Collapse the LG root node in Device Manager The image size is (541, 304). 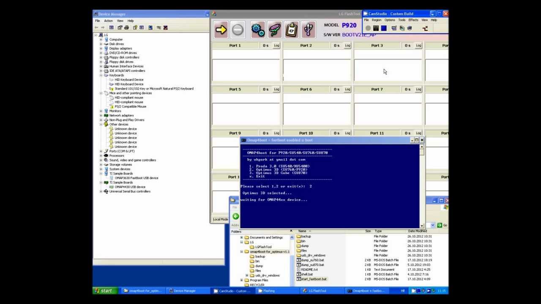click(x=96, y=35)
